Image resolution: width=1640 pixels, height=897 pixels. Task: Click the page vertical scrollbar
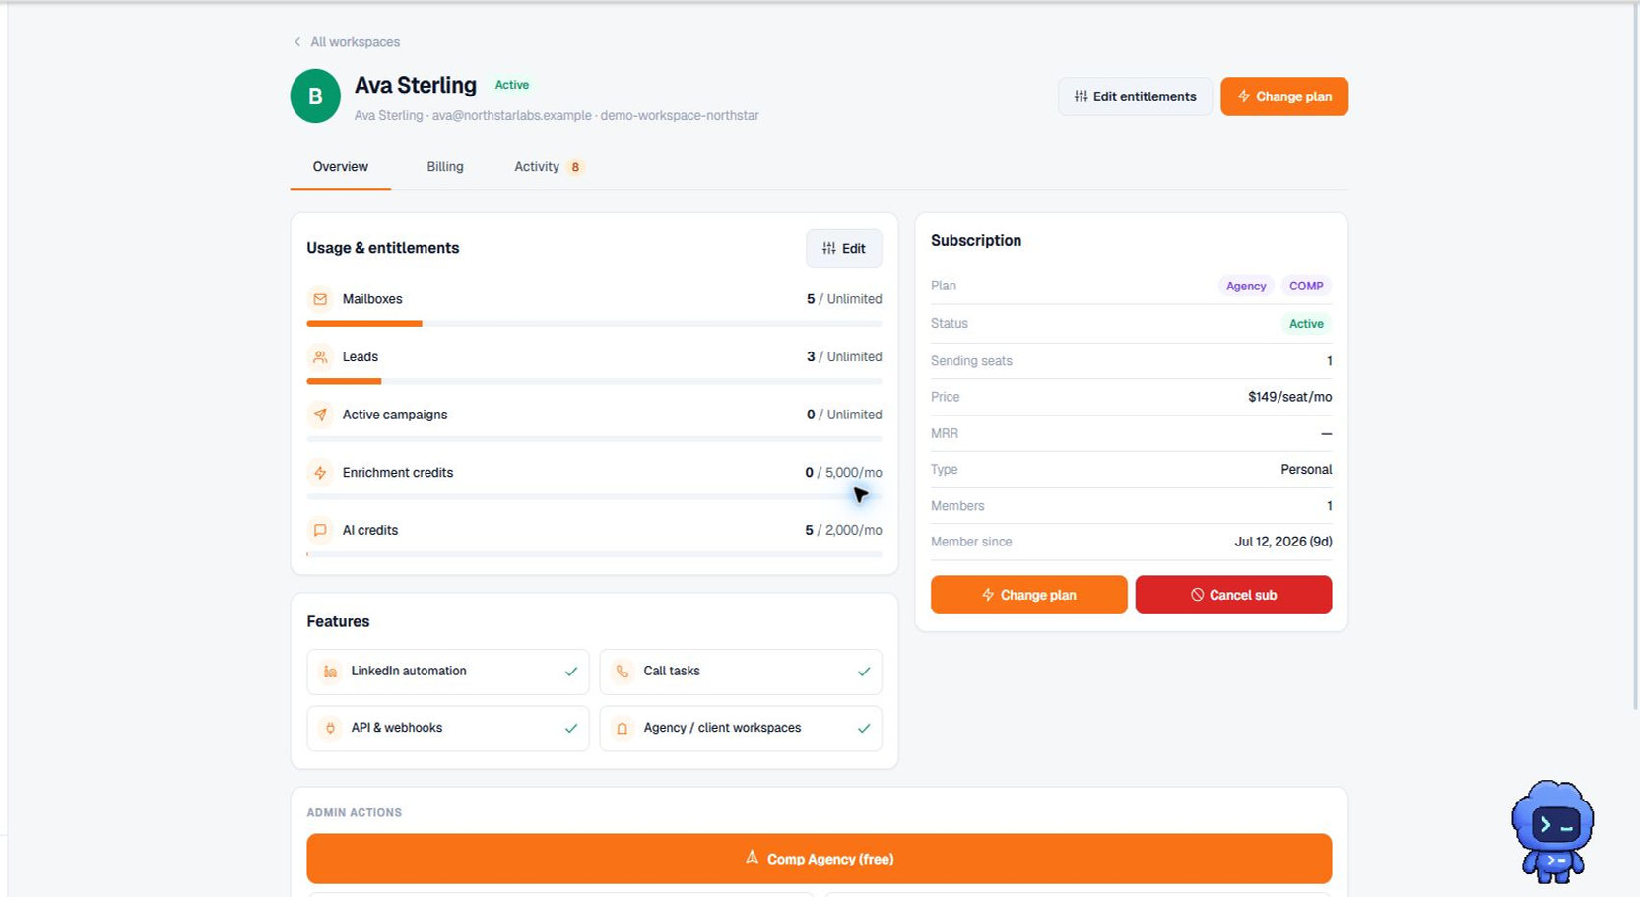1636,354
